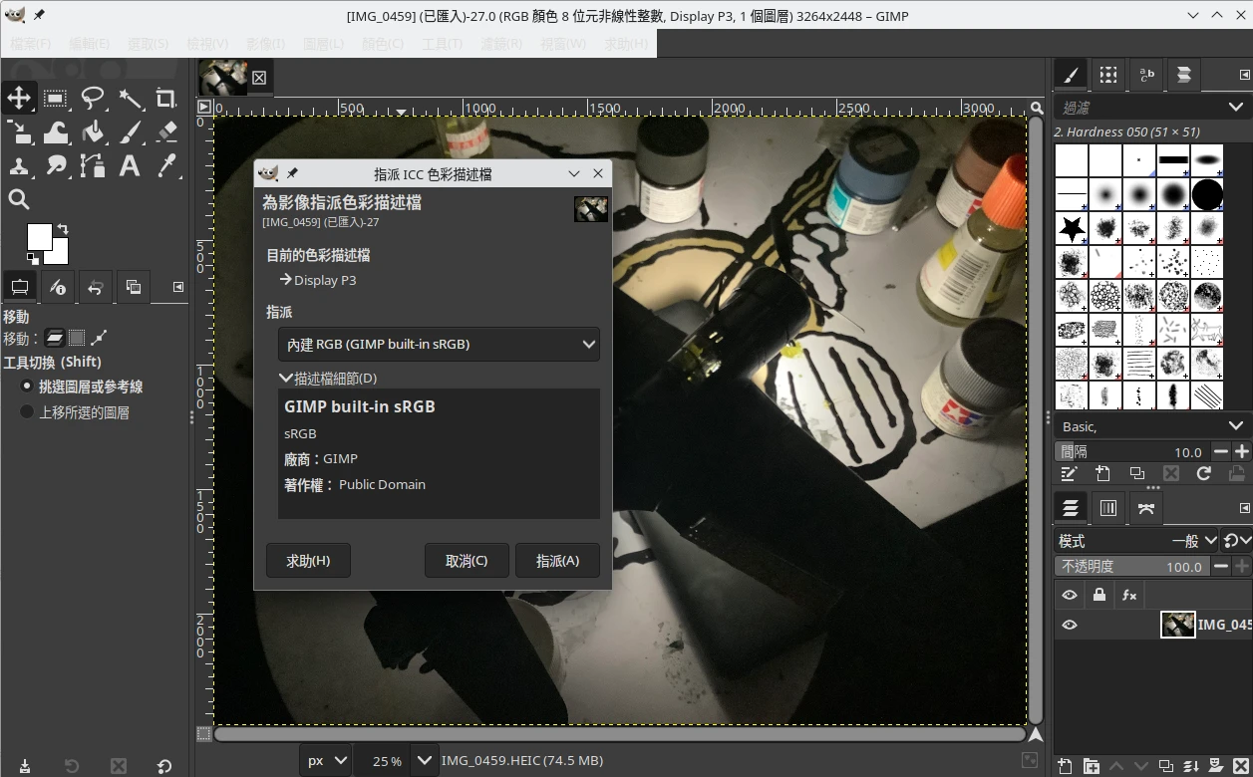Swap foreground and background colors
Viewport: 1253px width, 777px height.
(63, 229)
